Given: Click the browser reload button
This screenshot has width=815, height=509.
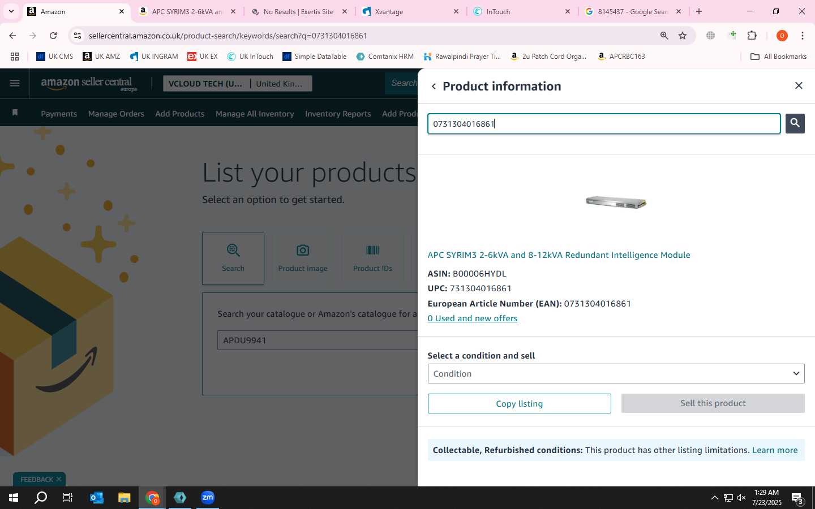Looking at the screenshot, I should coord(53,36).
